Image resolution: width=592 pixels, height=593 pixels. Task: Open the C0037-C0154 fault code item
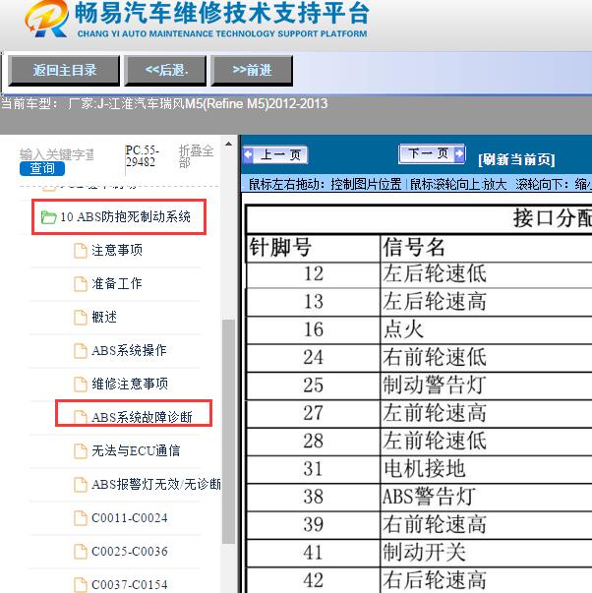130,585
